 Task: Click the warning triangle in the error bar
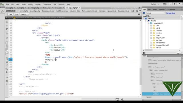(x=14, y=18)
